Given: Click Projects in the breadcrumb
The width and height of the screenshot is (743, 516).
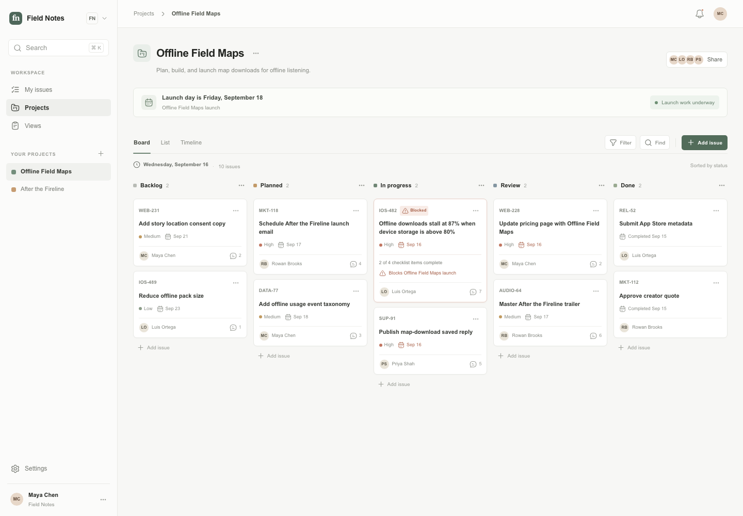Looking at the screenshot, I should coord(144,14).
